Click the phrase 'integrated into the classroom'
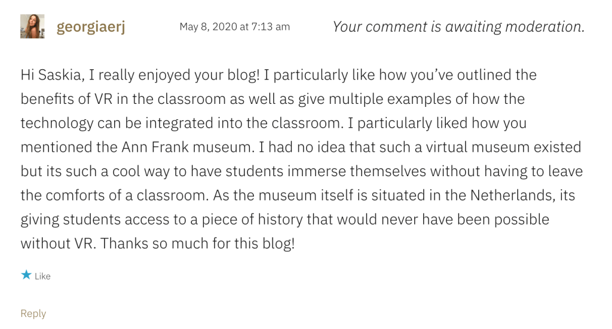The image size is (612, 329). click(x=241, y=123)
